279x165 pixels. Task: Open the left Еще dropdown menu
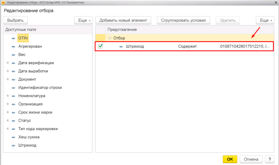coord(83,21)
